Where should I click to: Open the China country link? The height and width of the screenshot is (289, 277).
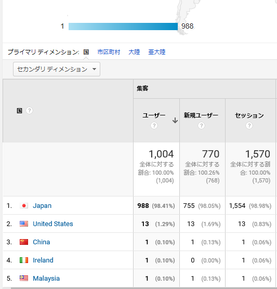coord(41,242)
